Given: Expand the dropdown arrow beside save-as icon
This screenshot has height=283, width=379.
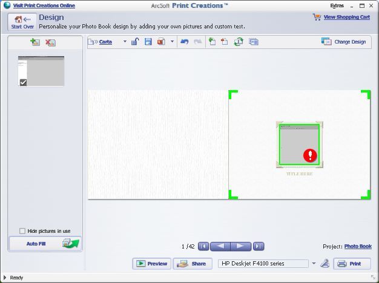Looking at the screenshot, I should click(x=172, y=42).
